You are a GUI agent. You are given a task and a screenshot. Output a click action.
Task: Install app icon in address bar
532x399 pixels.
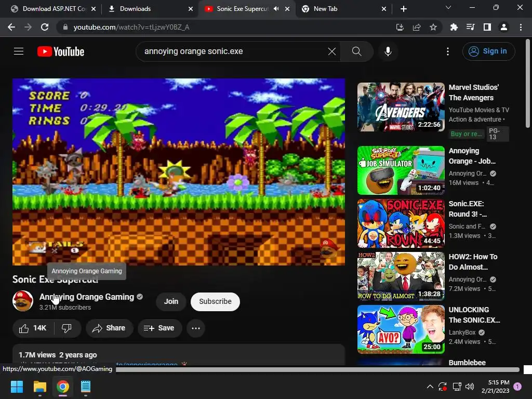[400, 27]
